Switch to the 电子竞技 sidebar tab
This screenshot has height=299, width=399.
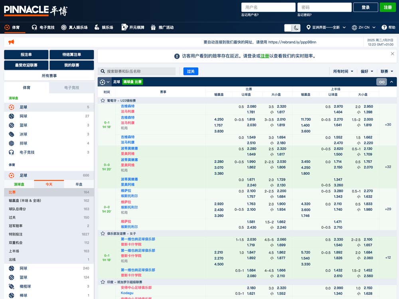71,87
